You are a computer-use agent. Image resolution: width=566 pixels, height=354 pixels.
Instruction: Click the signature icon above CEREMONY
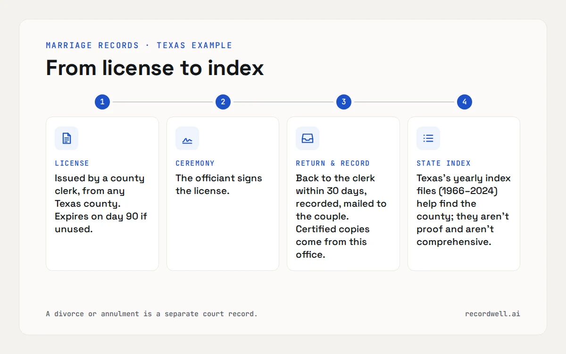187,138
